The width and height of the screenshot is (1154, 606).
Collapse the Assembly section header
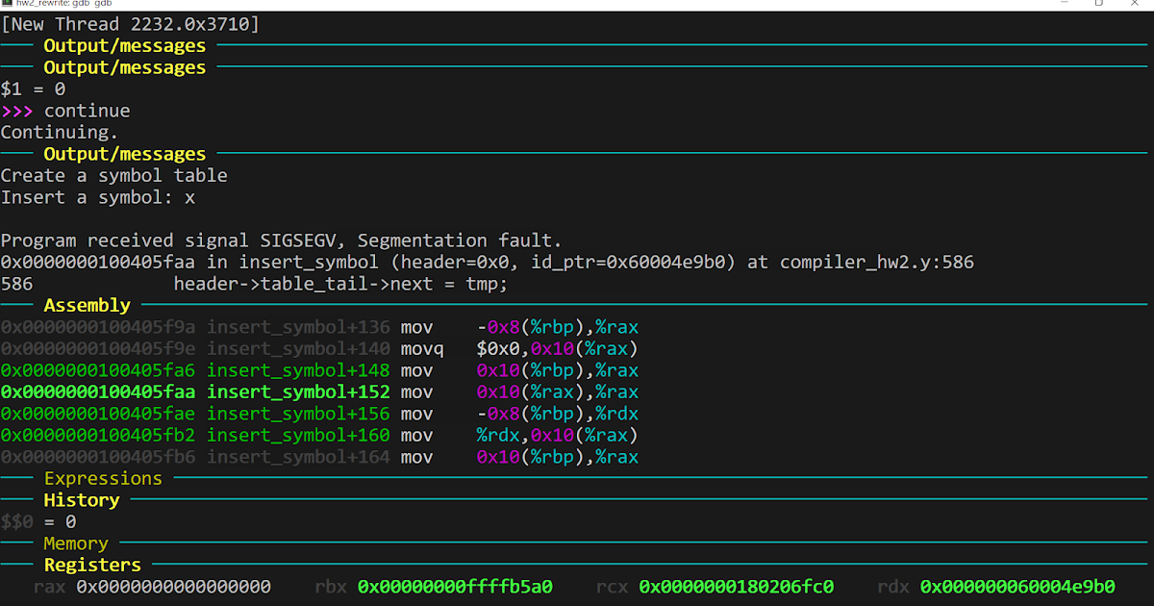coord(87,305)
